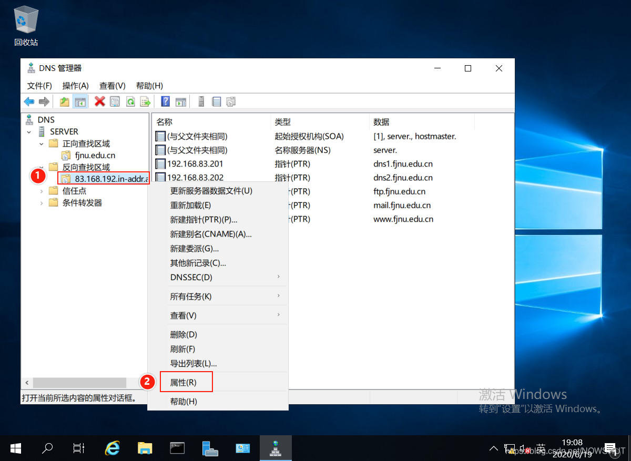The height and width of the screenshot is (461, 631).
Task: Open Command Prompt from the taskbar
Action: tap(177, 448)
